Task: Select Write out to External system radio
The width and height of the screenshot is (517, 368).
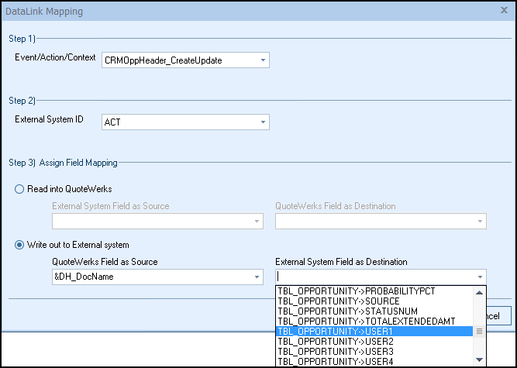Action: [x=21, y=246]
